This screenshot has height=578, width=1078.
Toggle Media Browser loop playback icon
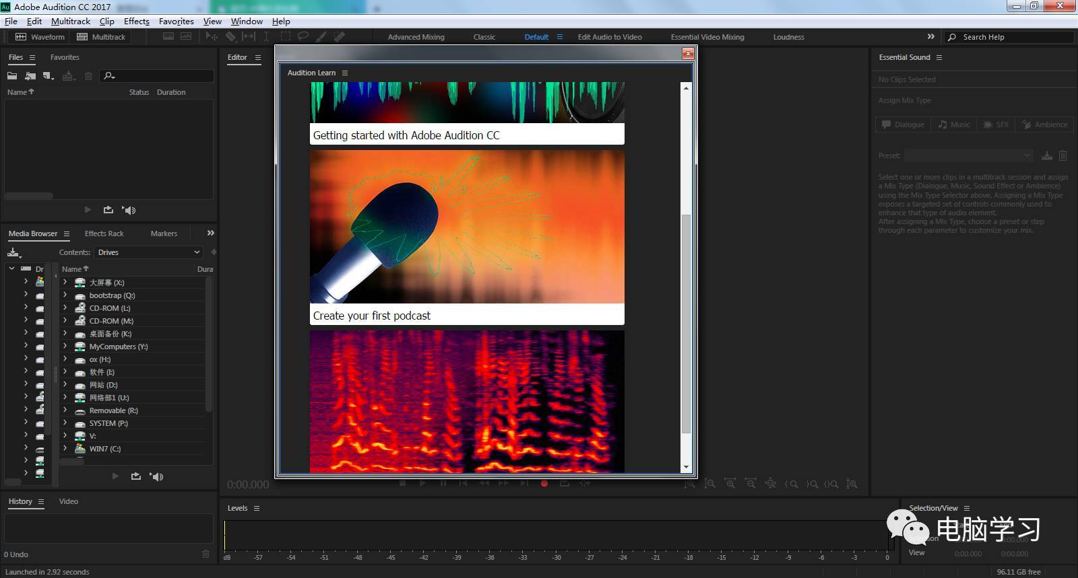136,476
